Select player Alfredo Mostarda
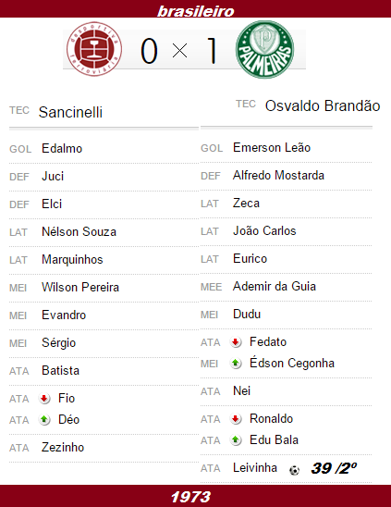This screenshot has height=507, width=391. 278,175
